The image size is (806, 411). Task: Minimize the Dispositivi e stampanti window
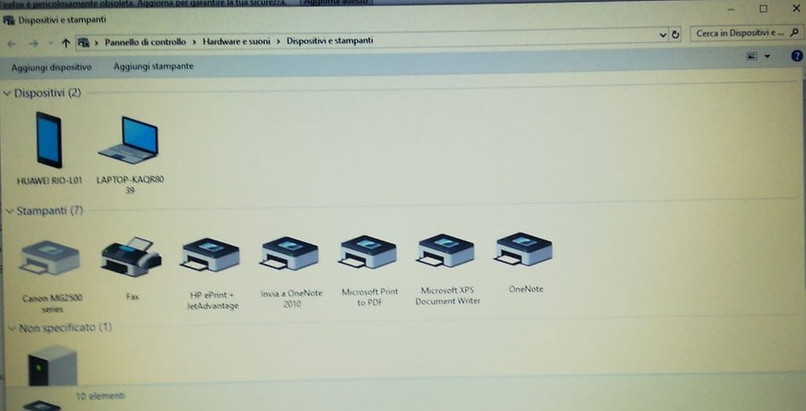pos(730,10)
